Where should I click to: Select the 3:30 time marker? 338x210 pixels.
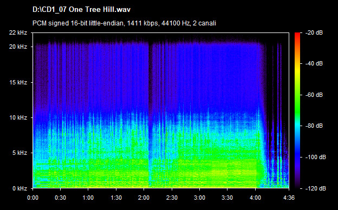(227, 198)
